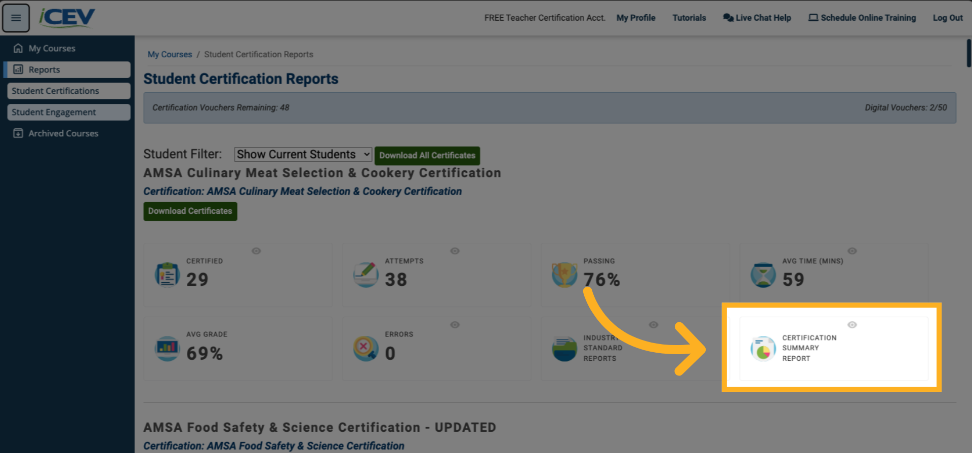Image resolution: width=972 pixels, height=453 pixels.
Task: Click the Reports chart icon in sidebar
Action: 18,69
